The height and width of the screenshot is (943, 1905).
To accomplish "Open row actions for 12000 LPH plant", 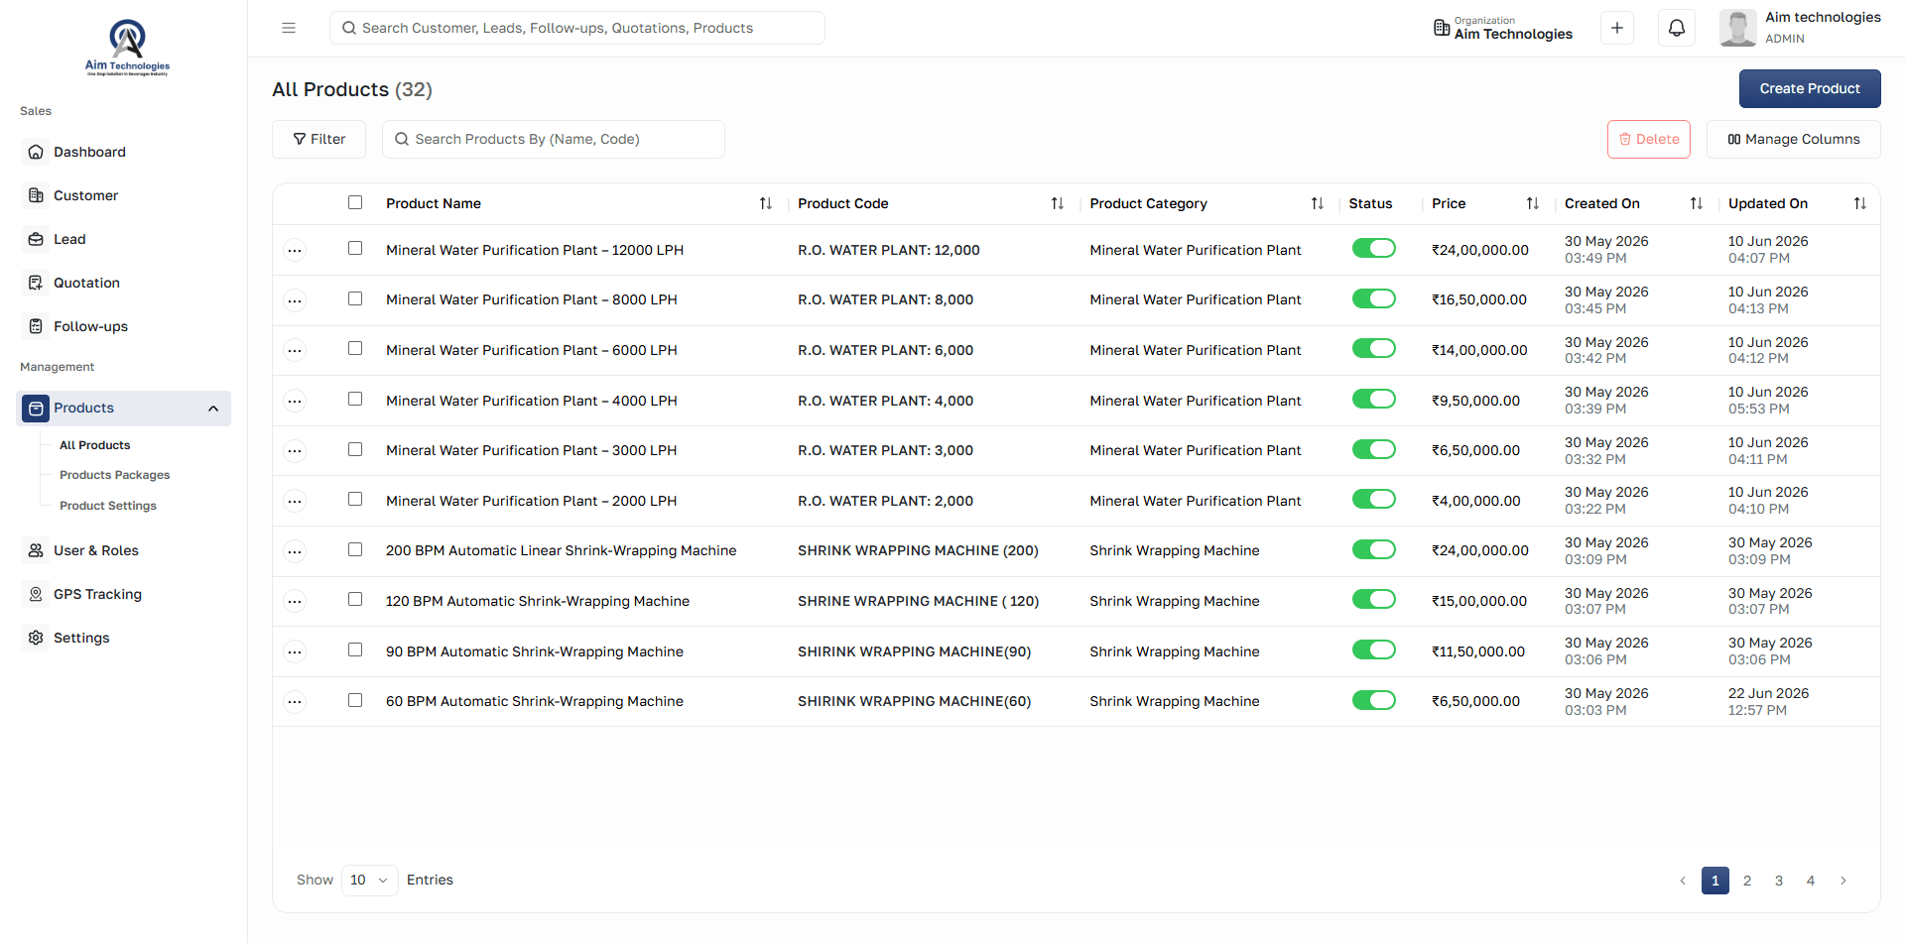I will tap(295, 251).
